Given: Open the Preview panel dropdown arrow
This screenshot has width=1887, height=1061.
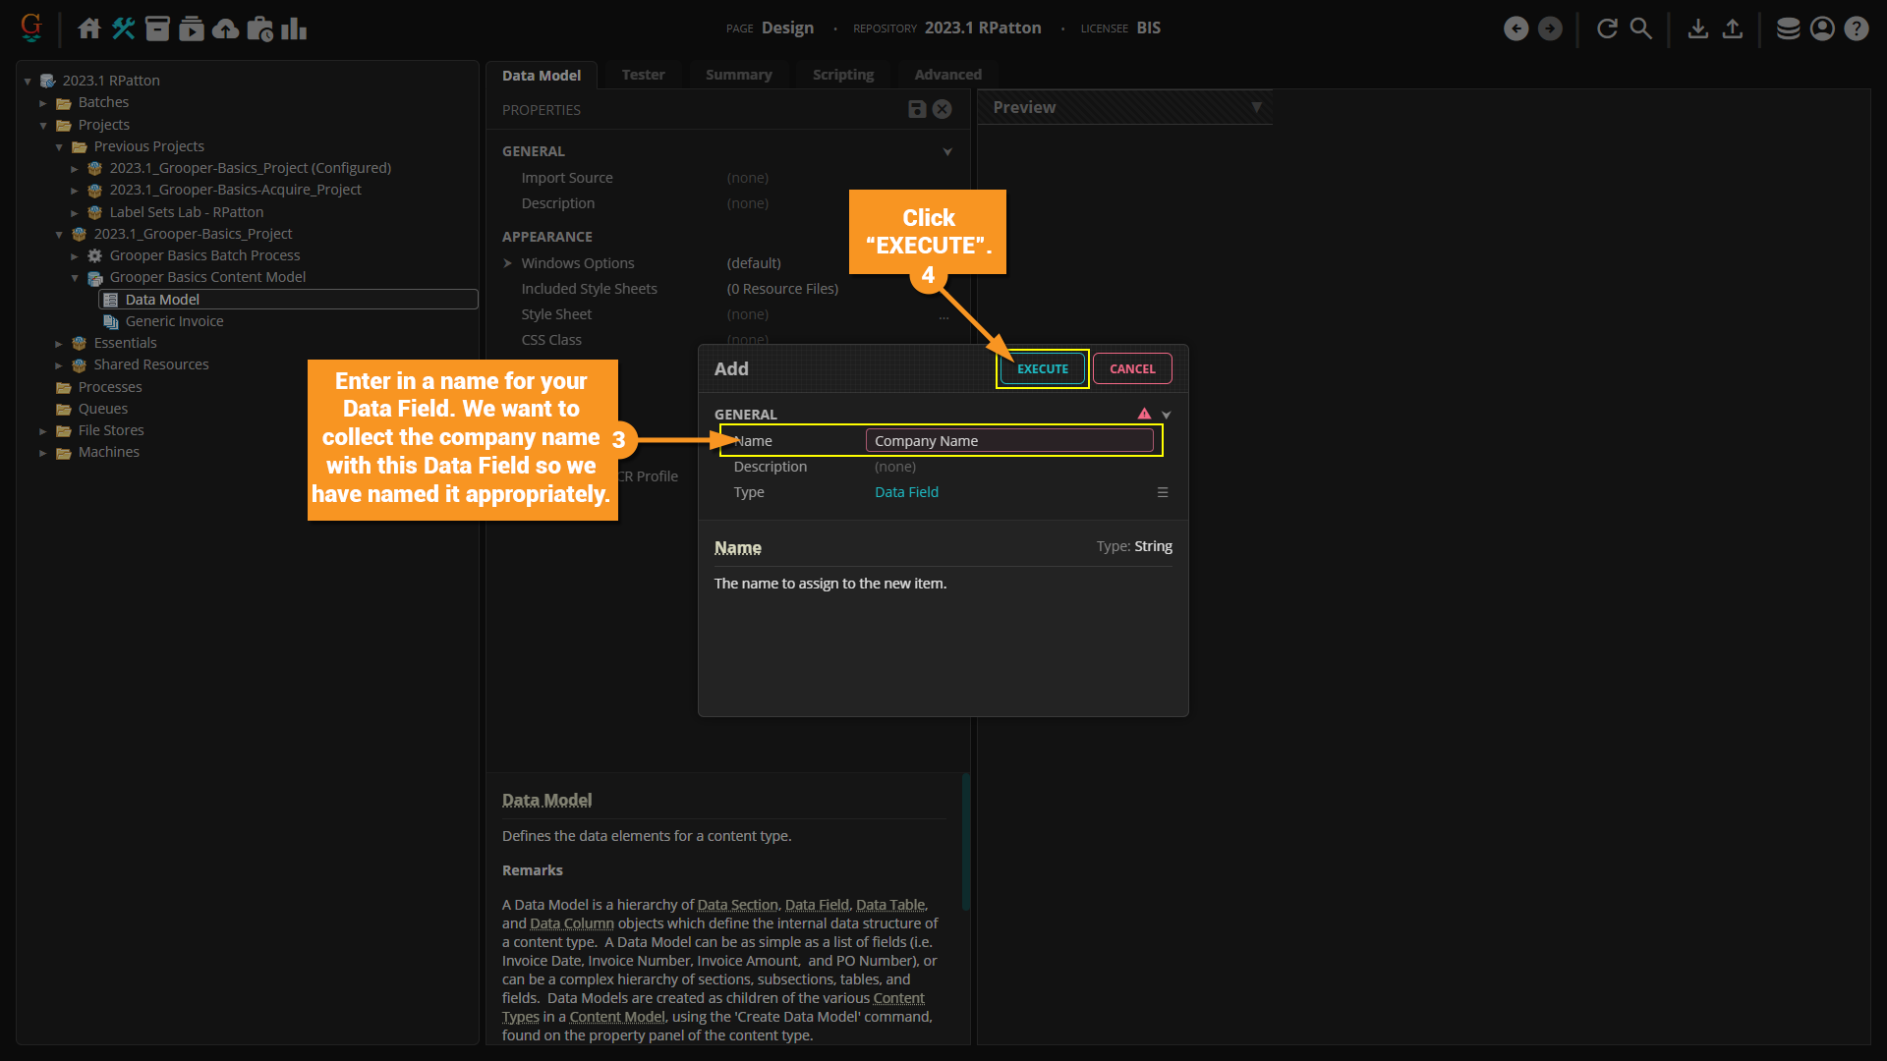Looking at the screenshot, I should pos(1256,107).
